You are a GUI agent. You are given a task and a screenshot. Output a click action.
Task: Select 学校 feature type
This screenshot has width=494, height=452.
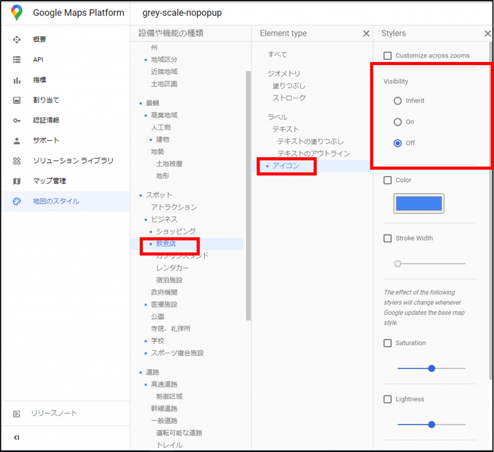158,341
